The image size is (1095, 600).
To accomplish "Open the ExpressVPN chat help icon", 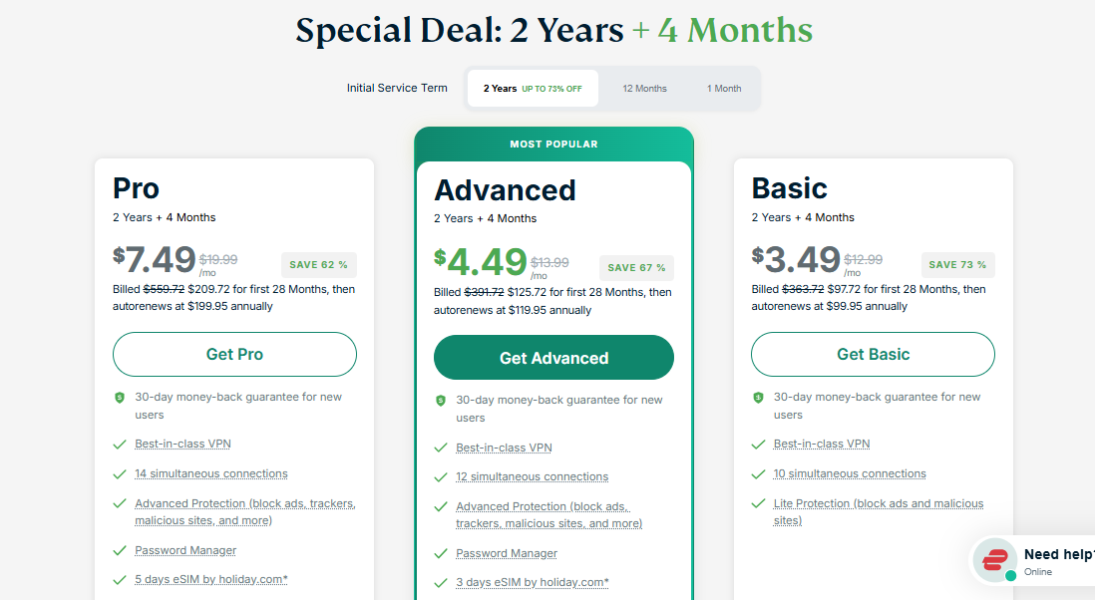I will (994, 560).
